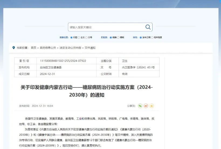The width and height of the screenshot is (221, 149).
Task: Select the 标题 search position radio
Action: tap(71, 37)
